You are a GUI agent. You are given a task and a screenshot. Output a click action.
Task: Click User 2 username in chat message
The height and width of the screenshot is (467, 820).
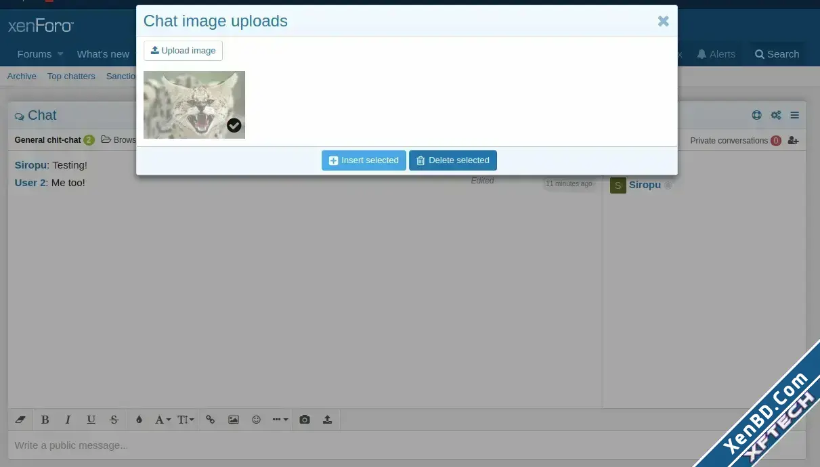[x=31, y=183]
